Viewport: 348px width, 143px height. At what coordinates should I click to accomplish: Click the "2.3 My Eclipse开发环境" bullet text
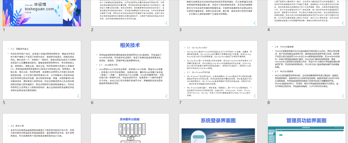[x=198, y=72]
